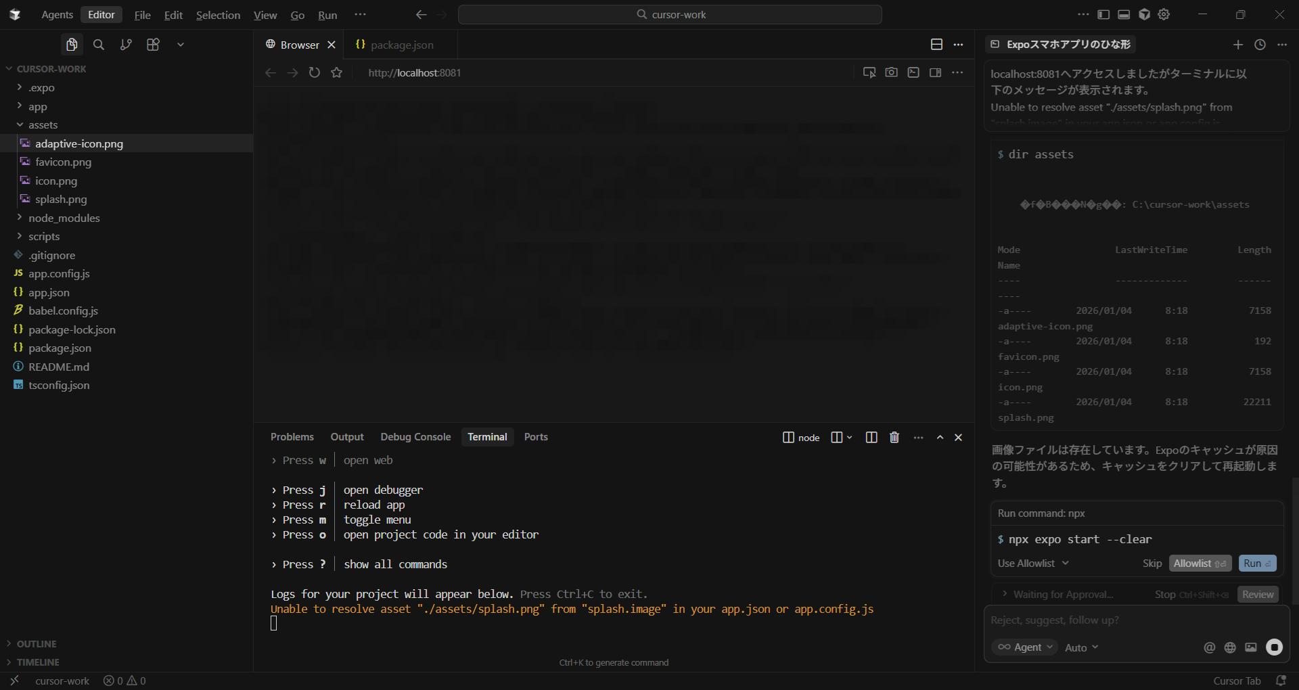1299x690 pixels.
Task: Expand the node_modules folder
Action: (x=64, y=218)
